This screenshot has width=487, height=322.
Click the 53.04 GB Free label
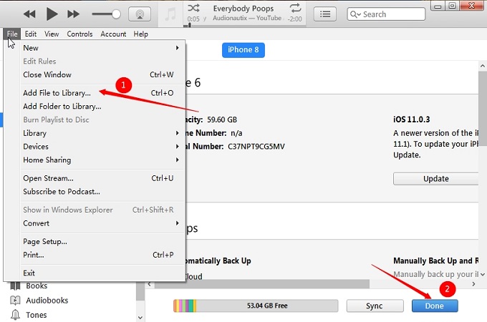(x=267, y=306)
